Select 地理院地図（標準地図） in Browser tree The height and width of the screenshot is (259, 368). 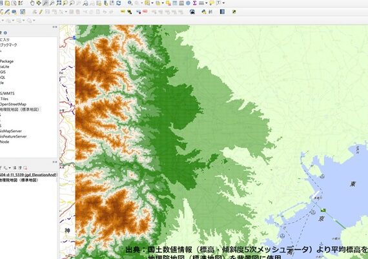[20, 109]
